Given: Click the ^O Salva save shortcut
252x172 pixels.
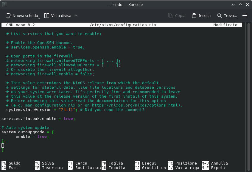Looking at the screenshot, I should [x=45, y=163].
